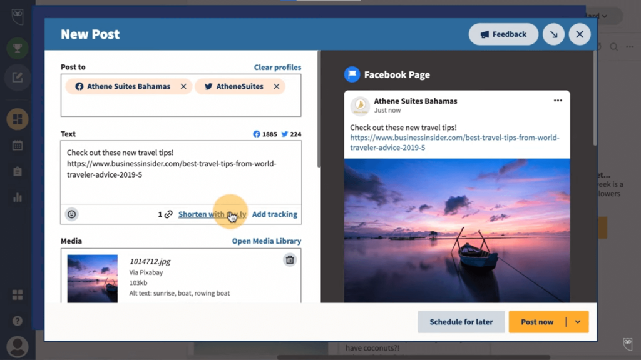Click the Just now timestamp in preview
This screenshot has height=360, width=641.
(x=387, y=110)
